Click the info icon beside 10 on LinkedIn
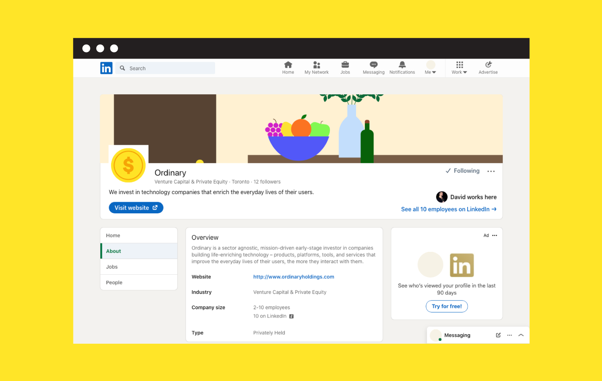The image size is (602, 381). coord(291,316)
